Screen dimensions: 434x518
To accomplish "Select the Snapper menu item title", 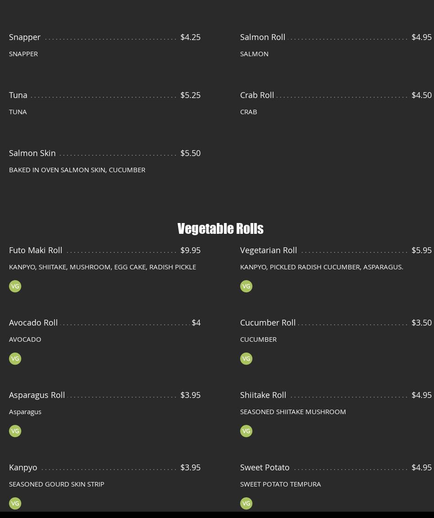I will click(25, 37).
